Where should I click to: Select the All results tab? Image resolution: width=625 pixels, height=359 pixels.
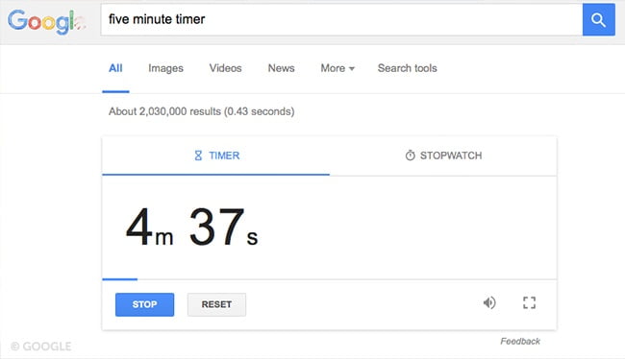pyautogui.click(x=115, y=68)
